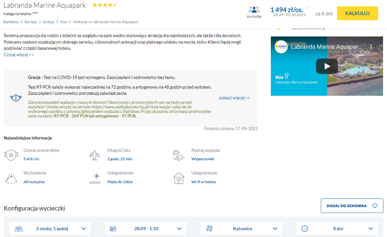Viewport: 387px width, 237px height.
Task: Click the group icon in persons selector
Action: [19, 229]
